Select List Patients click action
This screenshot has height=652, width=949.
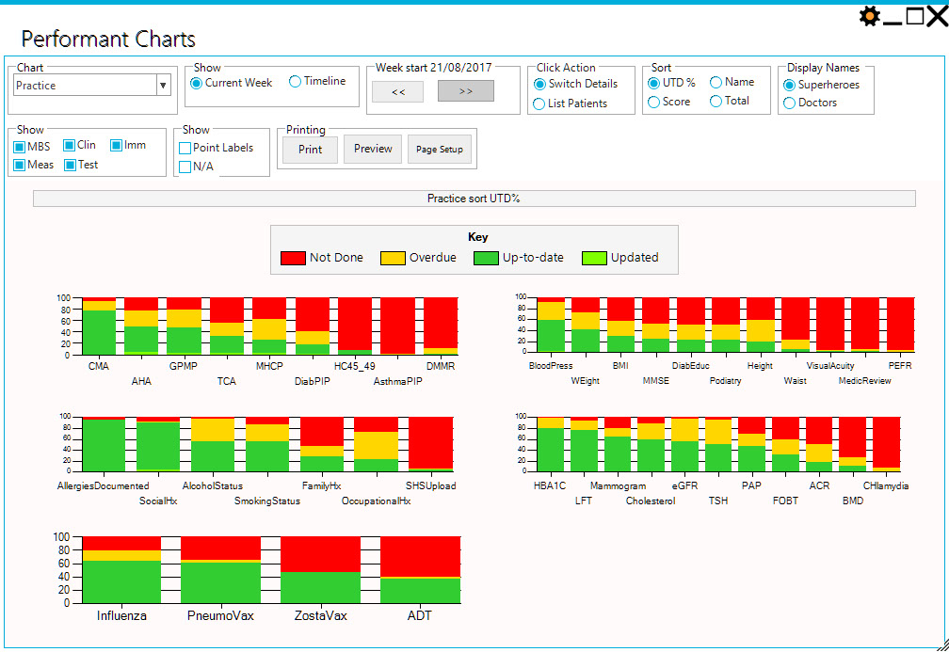point(539,103)
